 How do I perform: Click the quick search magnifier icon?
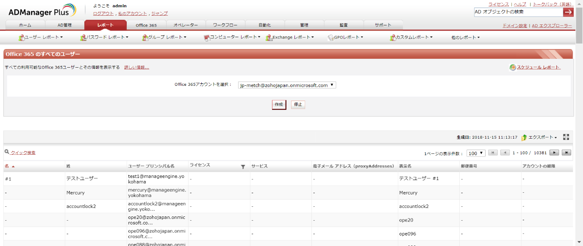[x=7, y=152]
